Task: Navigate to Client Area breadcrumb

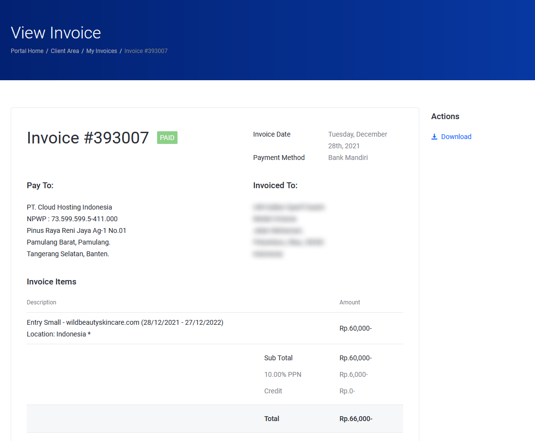Action: click(x=65, y=51)
